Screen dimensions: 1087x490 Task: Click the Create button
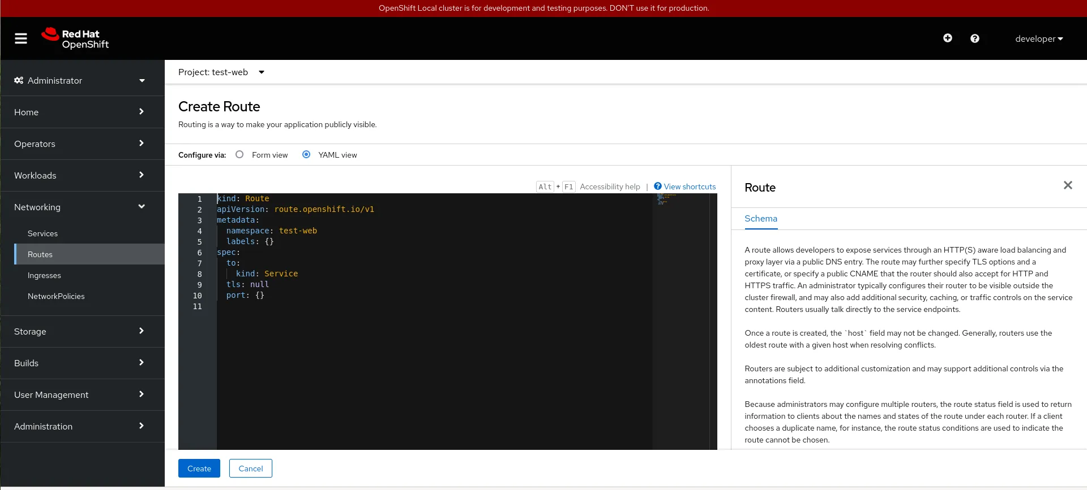coord(199,469)
